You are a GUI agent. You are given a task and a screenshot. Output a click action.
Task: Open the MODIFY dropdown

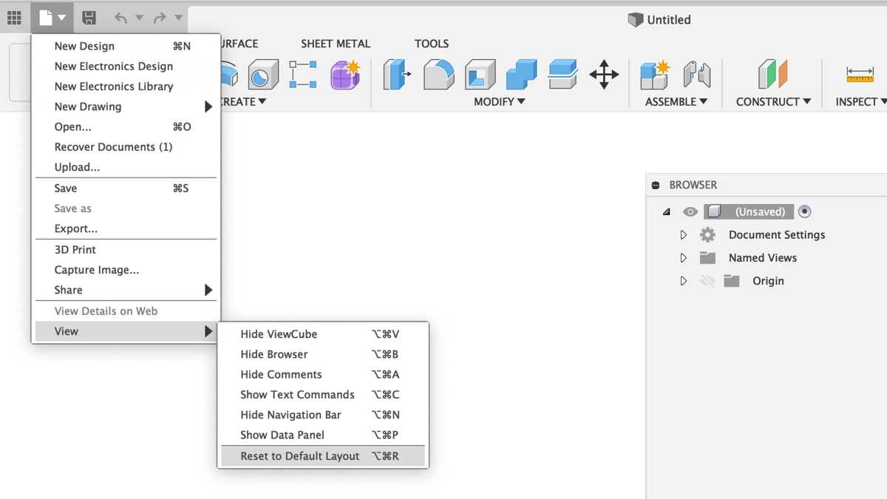500,102
